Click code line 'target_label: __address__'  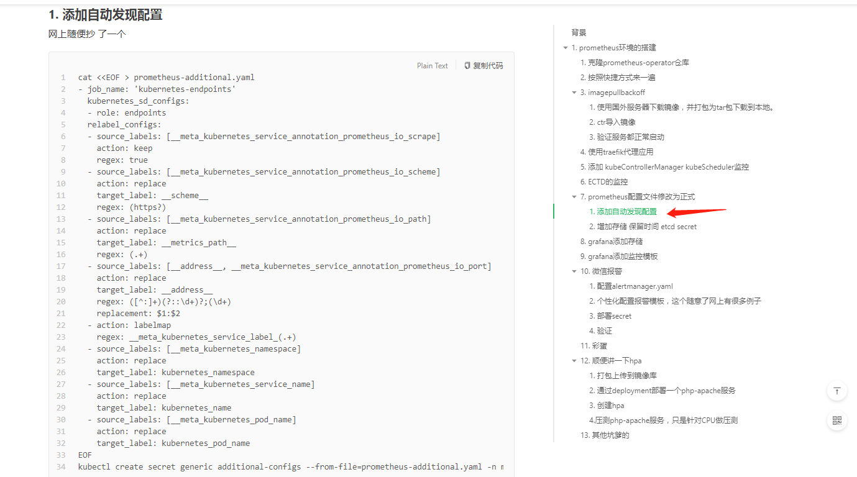click(x=155, y=290)
